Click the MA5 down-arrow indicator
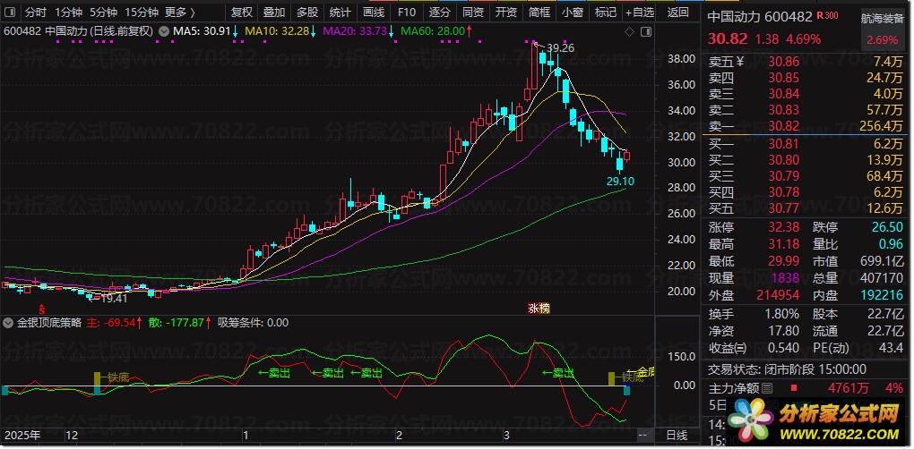Image resolution: width=914 pixels, height=449 pixels. [235, 31]
